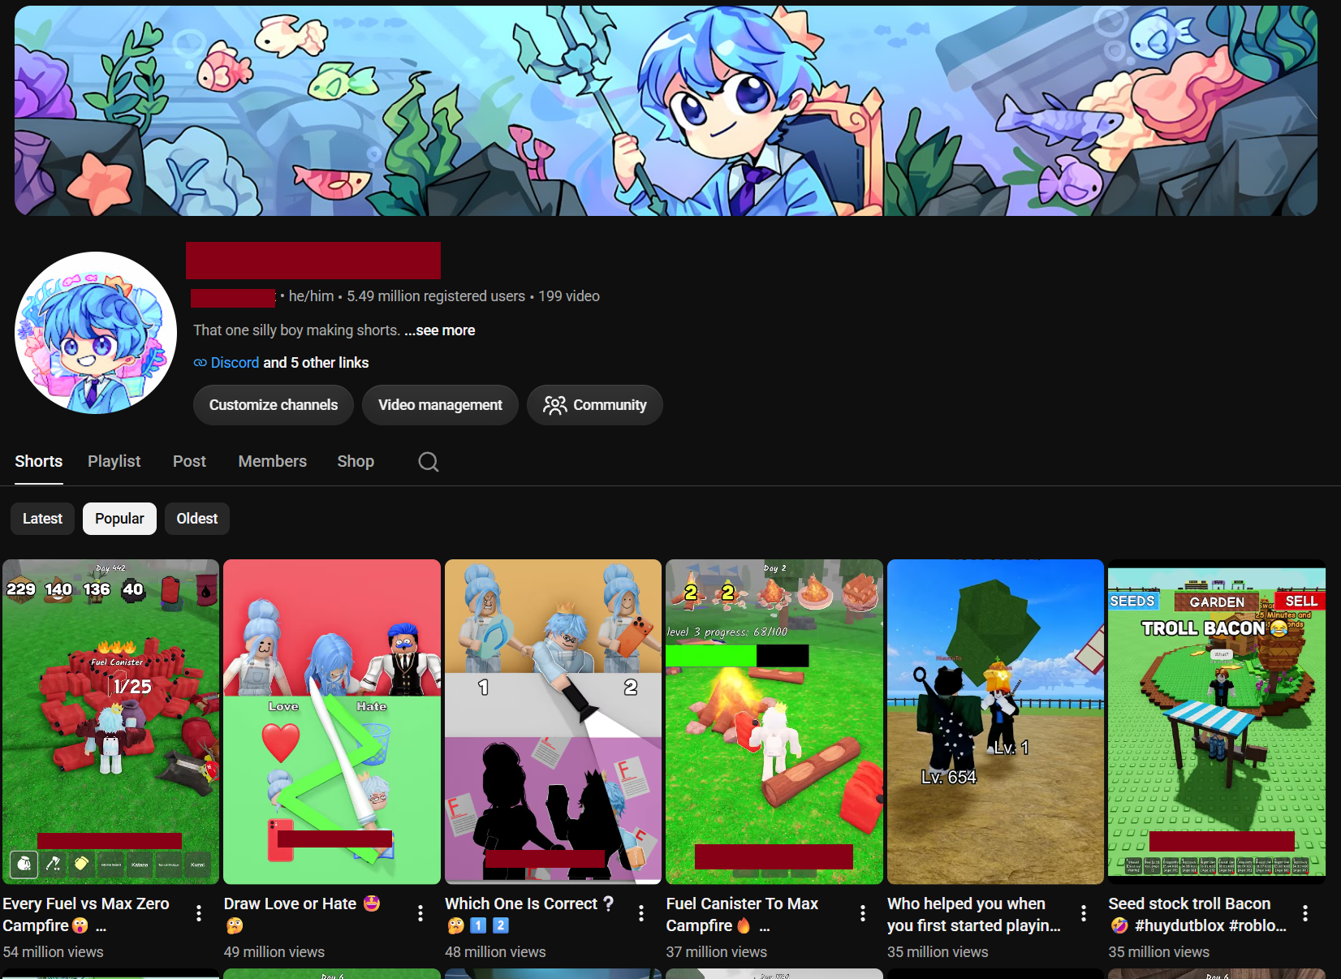Open the Lv. 654 short thumbnail
This screenshot has height=979, width=1341.
[996, 722]
